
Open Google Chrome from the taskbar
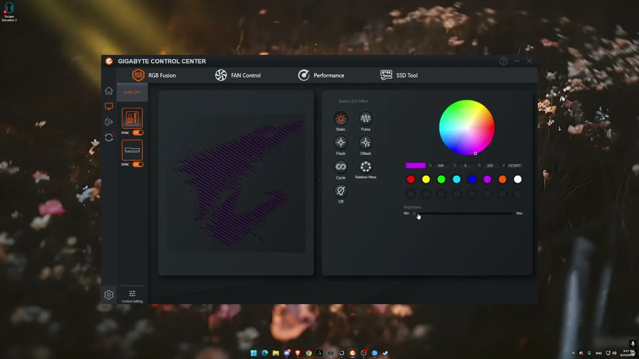pyautogui.click(x=309, y=353)
